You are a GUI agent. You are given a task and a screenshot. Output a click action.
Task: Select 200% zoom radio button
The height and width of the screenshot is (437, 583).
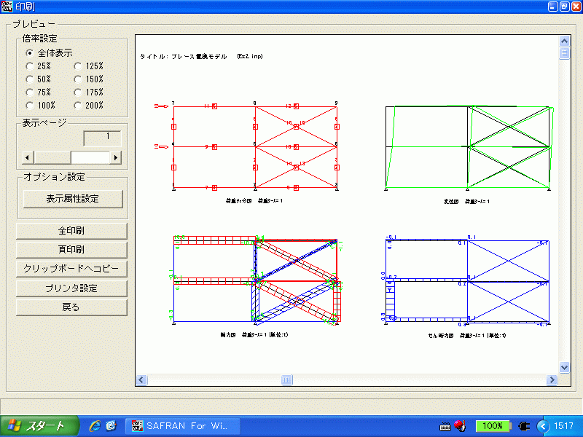pyautogui.click(x=77, y=106)
